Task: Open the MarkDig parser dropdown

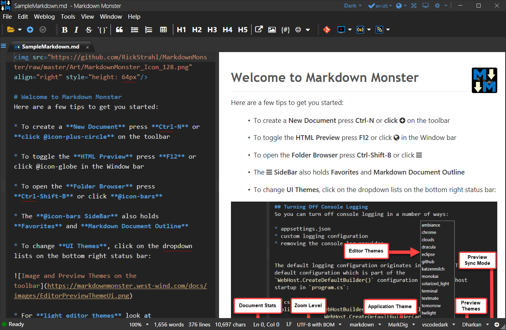Action: click(401, 324)
